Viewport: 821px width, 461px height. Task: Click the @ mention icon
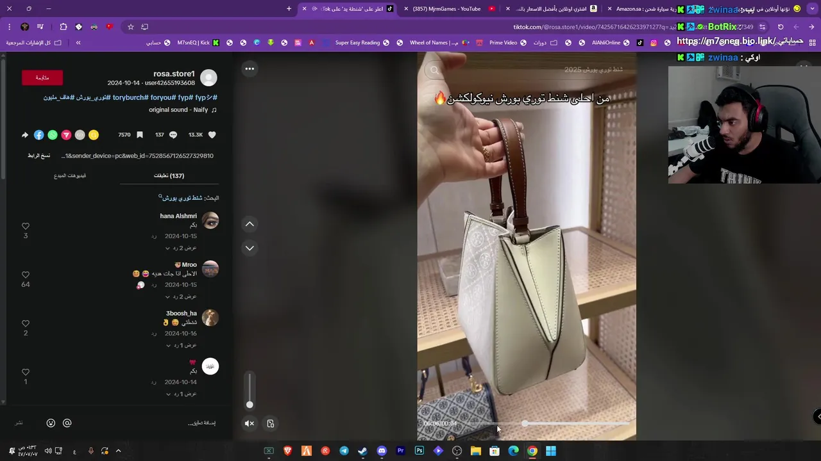(67, 423)
